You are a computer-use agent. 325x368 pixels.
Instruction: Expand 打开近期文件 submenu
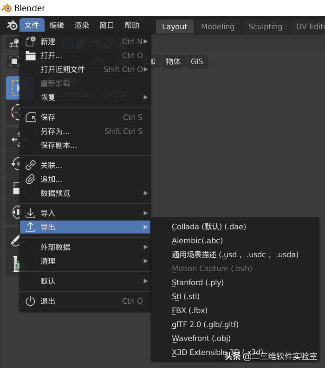[85, 69]
